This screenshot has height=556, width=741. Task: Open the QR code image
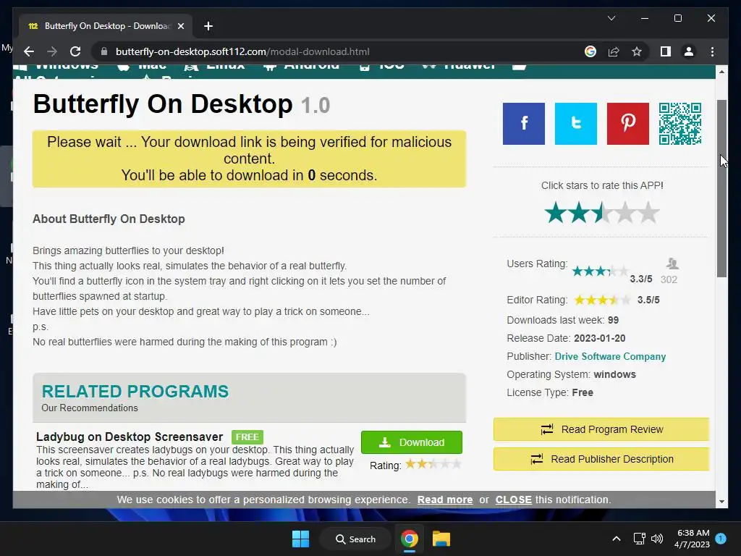tap(680, 123)
